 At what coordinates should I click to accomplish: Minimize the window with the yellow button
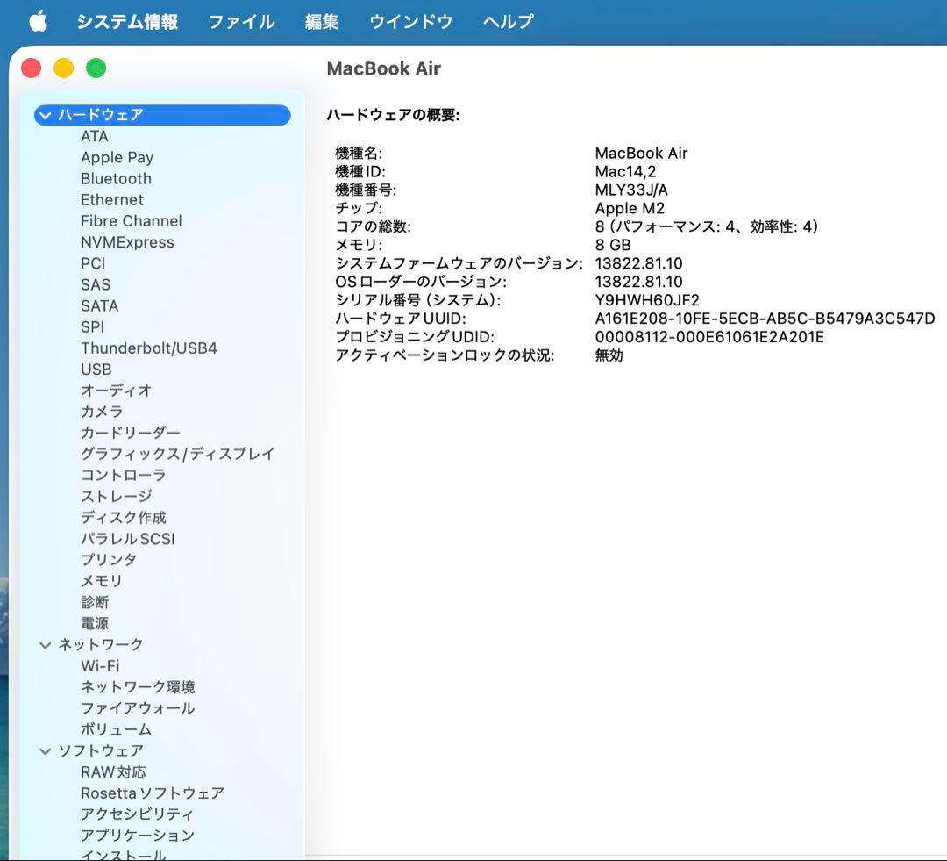63,68
